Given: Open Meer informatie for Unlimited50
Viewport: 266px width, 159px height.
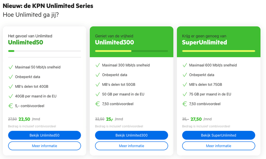Looking at the screenshot, I should pos(45,146).
